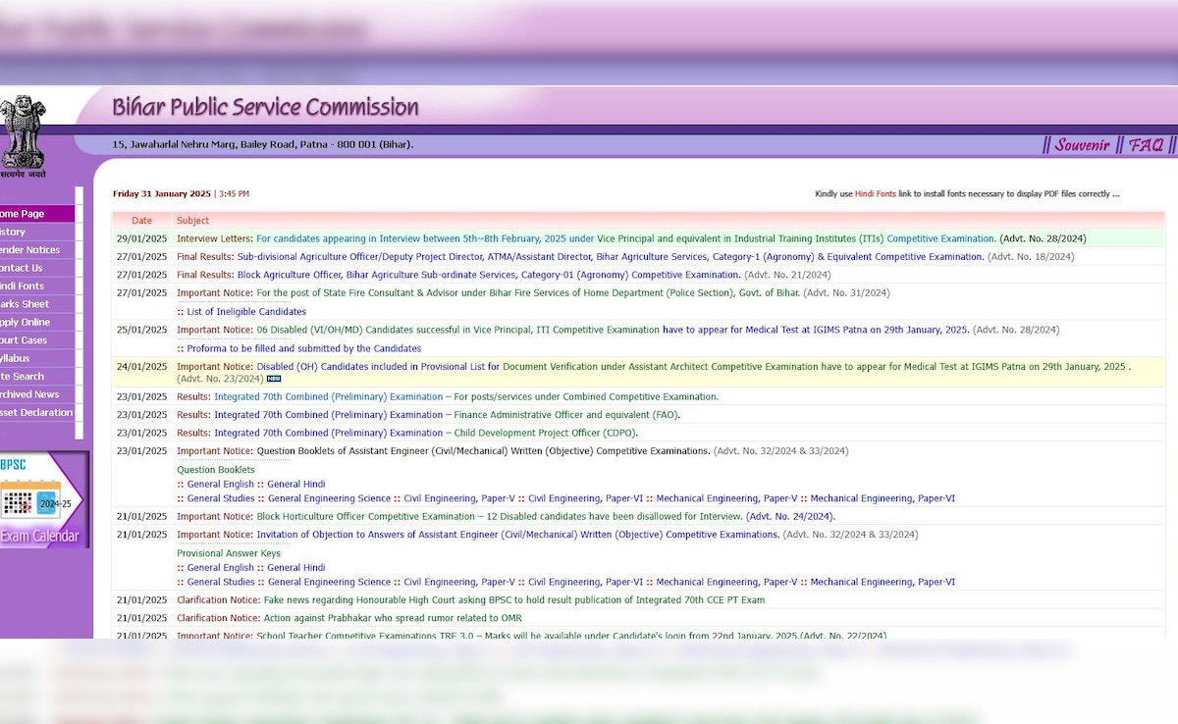The height and width of the screenshot is (724, 1178).
Task: Go to Hindi Fonts sidebar item
Action: (23, 286)
